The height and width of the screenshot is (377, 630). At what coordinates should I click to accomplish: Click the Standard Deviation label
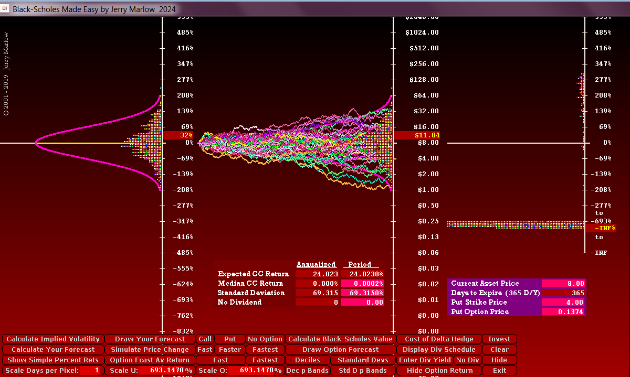(x=251, y=293)
